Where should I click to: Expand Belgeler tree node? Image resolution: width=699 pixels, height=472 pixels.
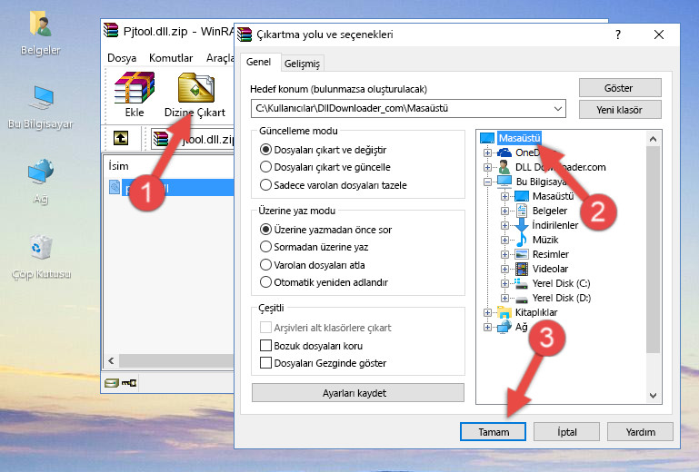point(504,211)
